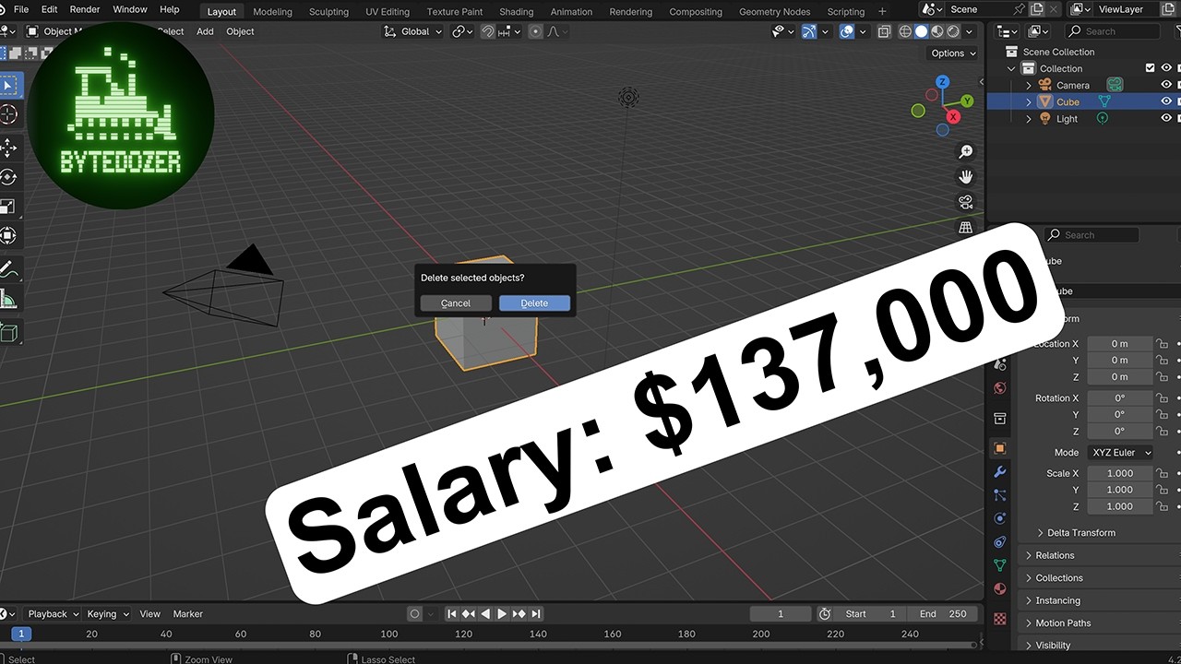The height and width of the screenshot is (664, 1181).
Task: Open the viewport Options dropdown
Action: tap(954, 53)
